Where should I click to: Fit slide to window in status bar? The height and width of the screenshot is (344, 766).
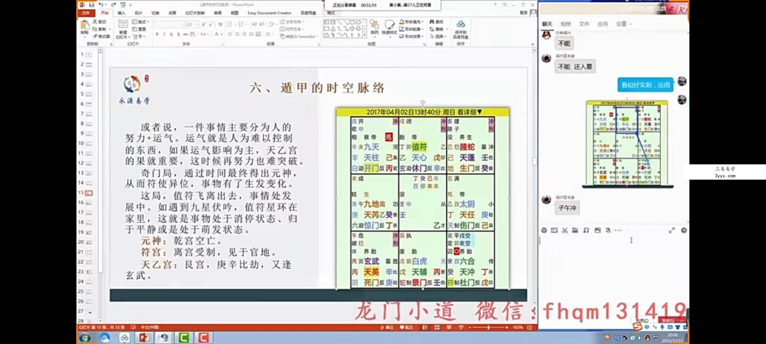[x=530, y=327]
